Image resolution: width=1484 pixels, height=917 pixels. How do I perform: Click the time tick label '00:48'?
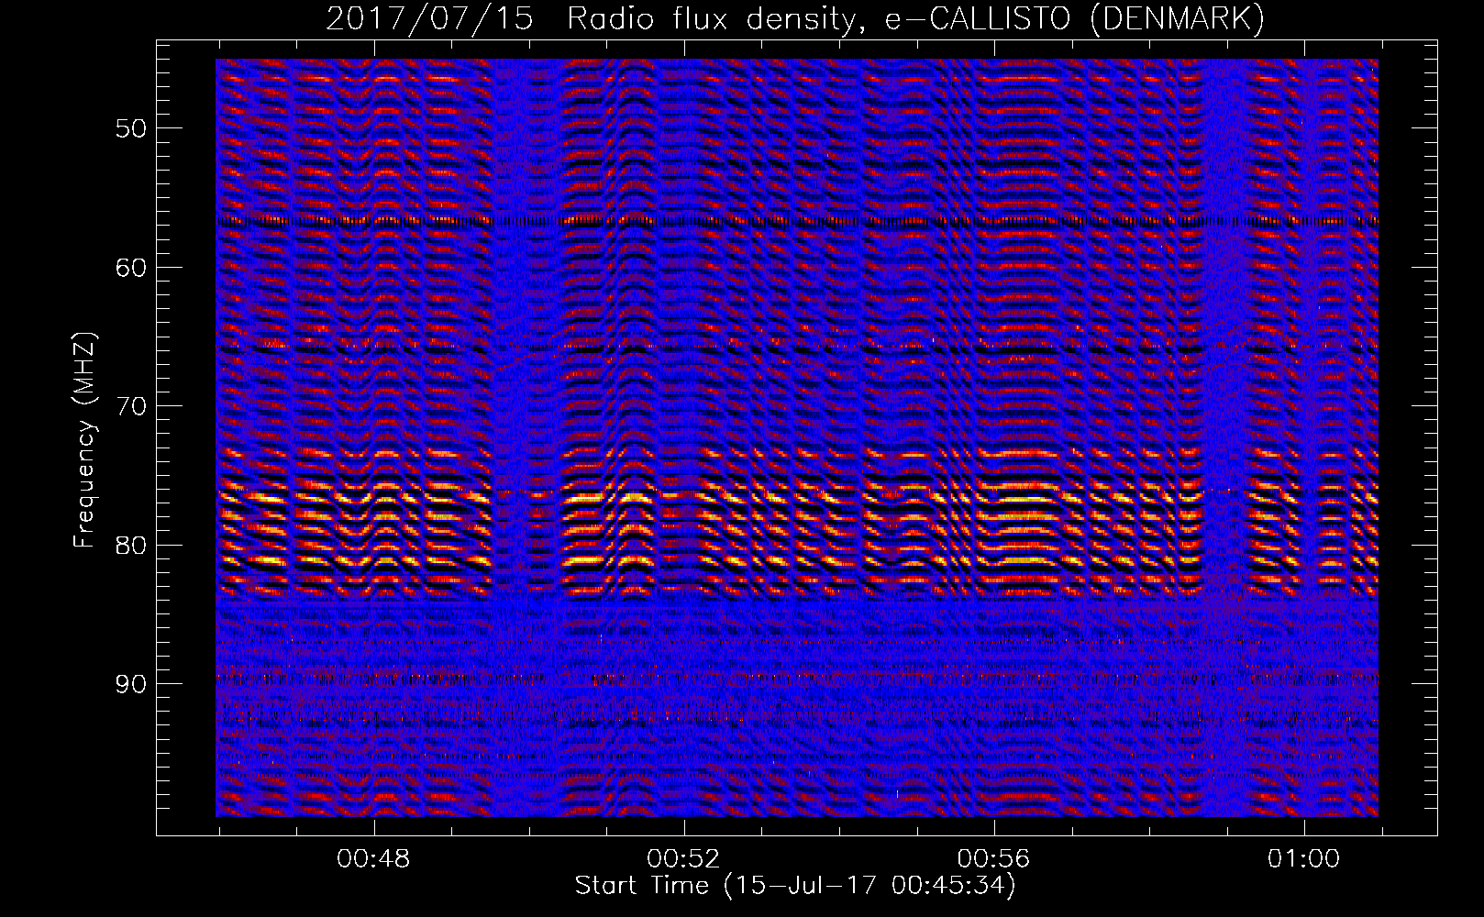pyautogui.click(x=374, y=859)
